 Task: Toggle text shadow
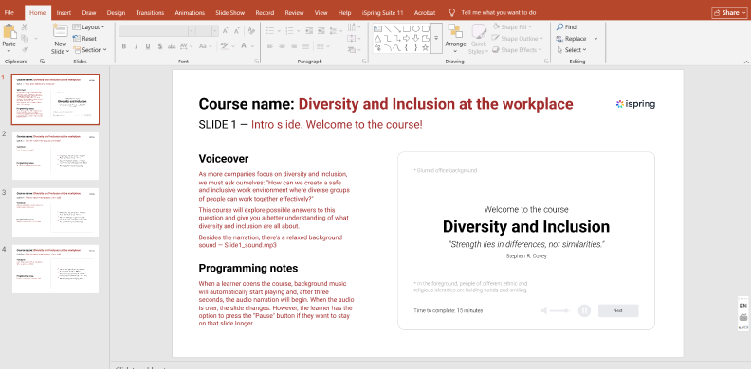coord(160,46)
